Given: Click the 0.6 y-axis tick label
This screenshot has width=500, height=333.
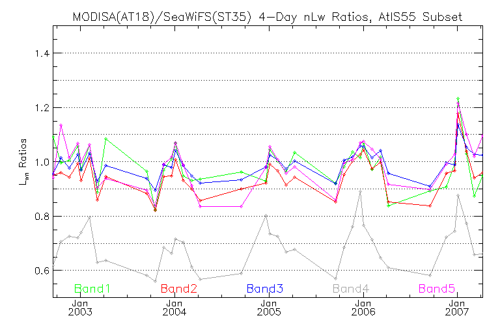Looking at the screenshot, I should click(x=42, y=271).
